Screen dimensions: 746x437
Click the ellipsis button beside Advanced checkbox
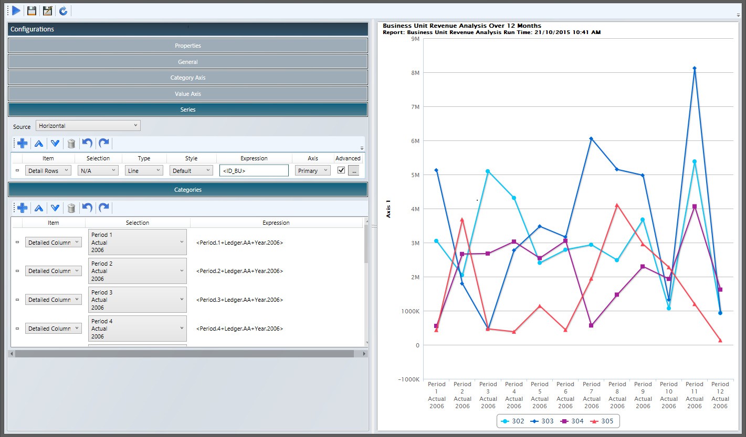pyautogui.click(x=354, y=170)
